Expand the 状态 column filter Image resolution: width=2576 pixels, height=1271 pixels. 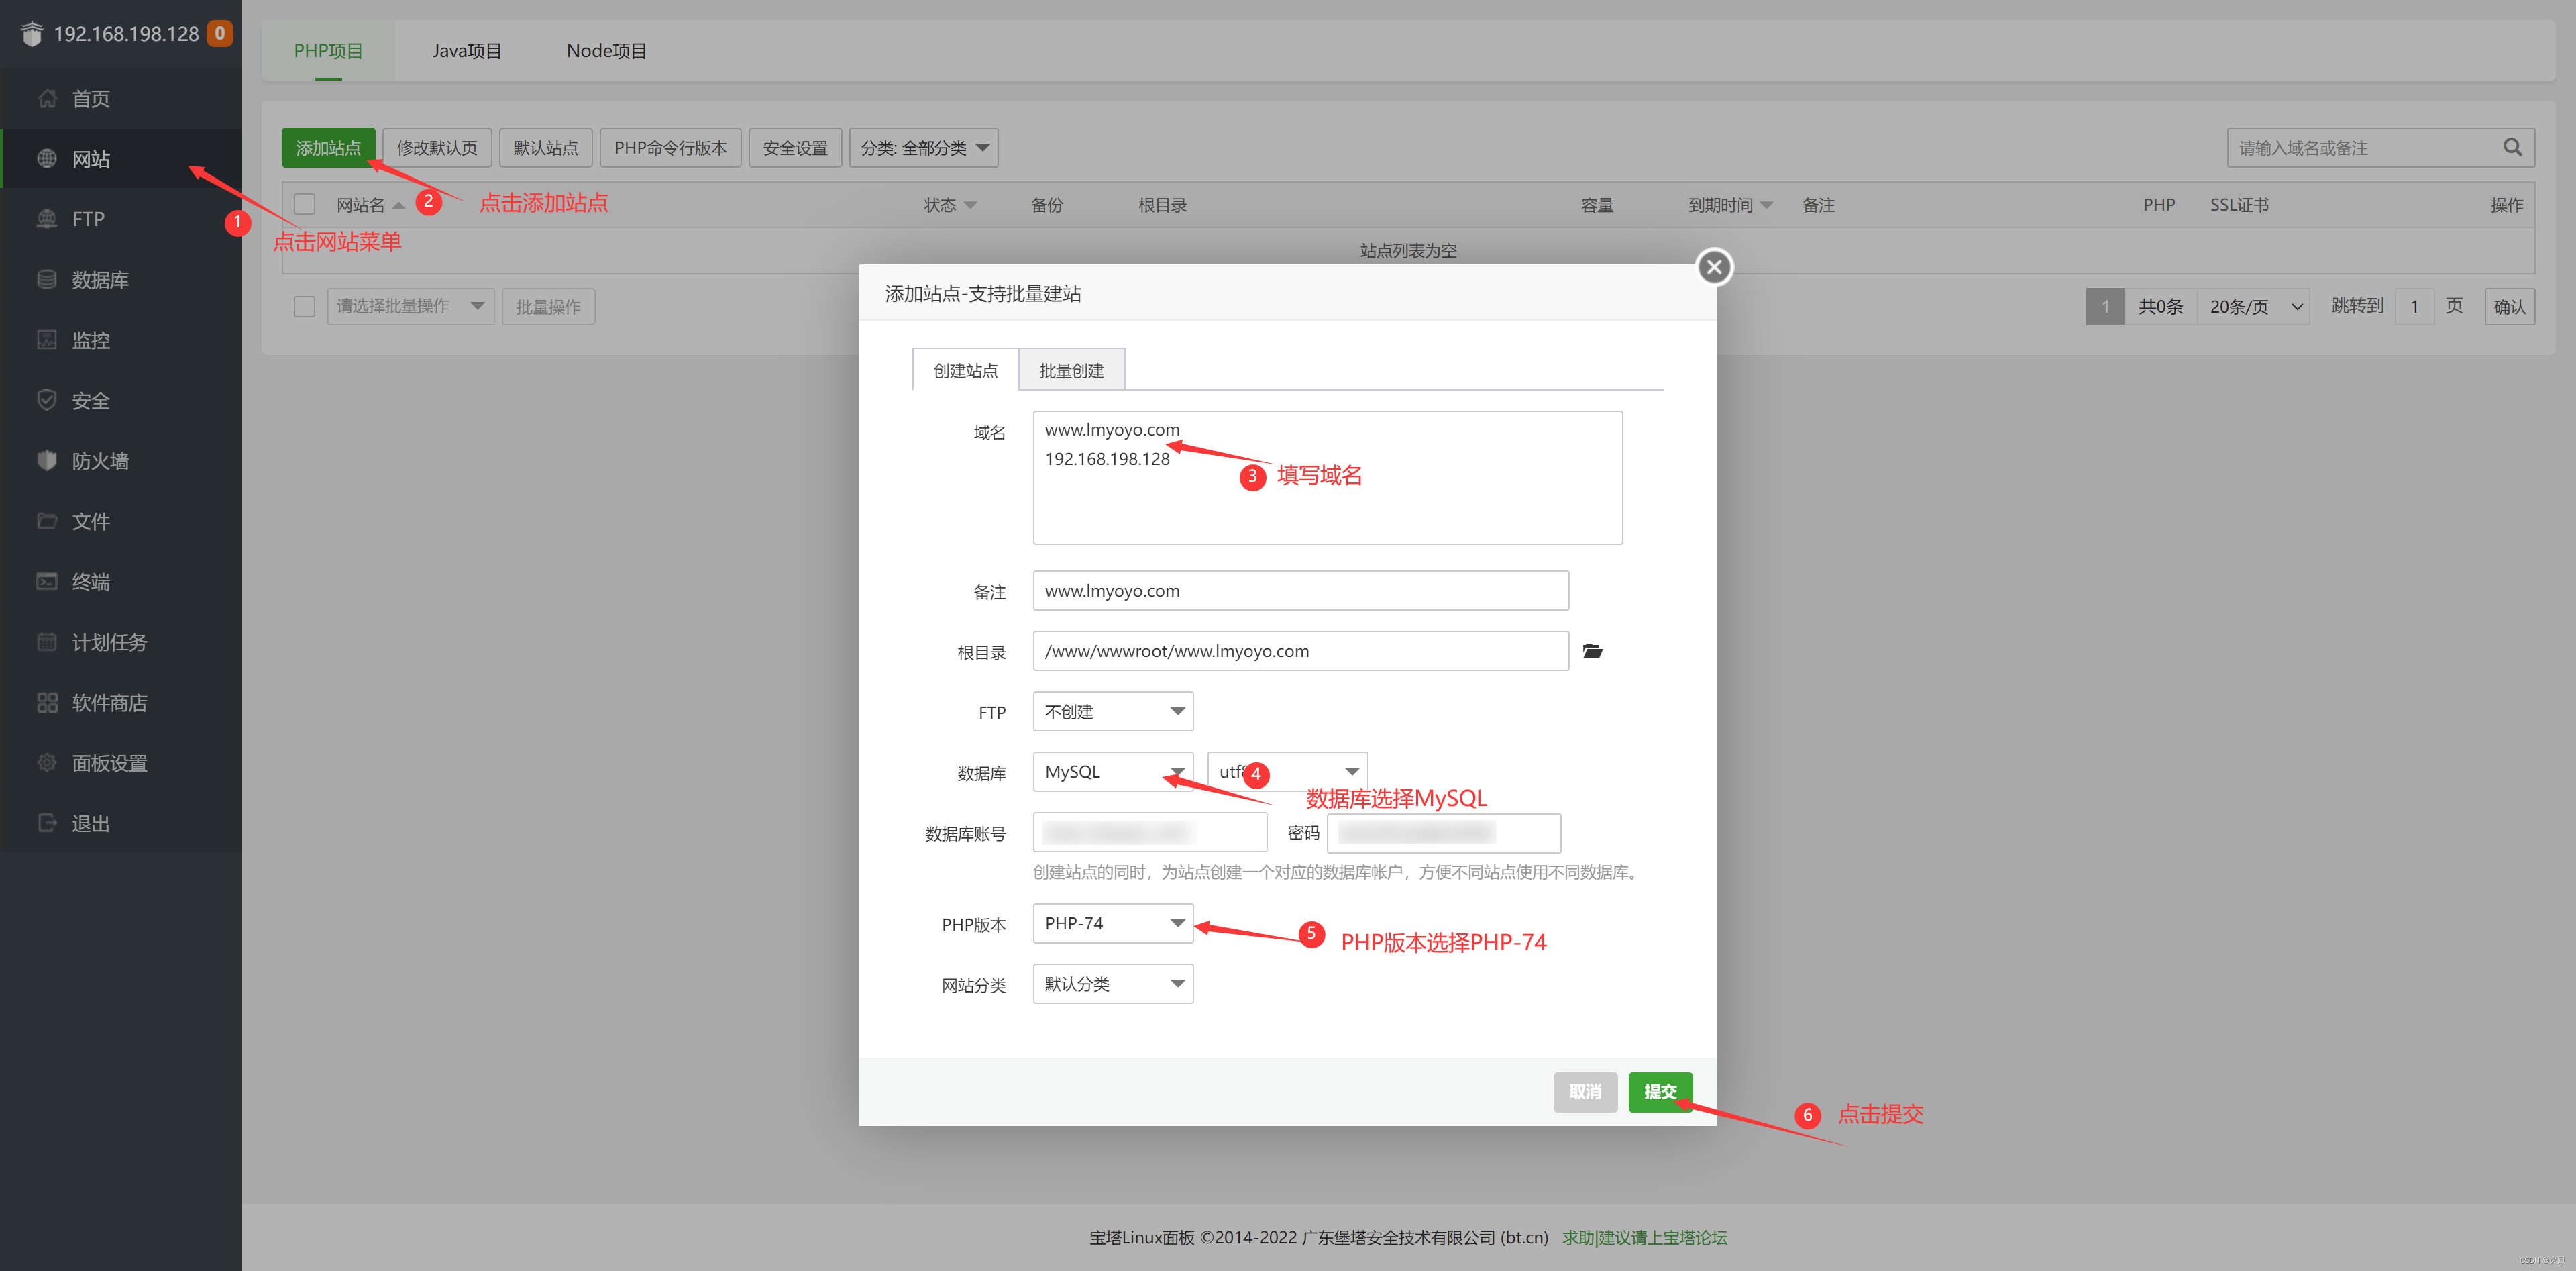[970, 205]
